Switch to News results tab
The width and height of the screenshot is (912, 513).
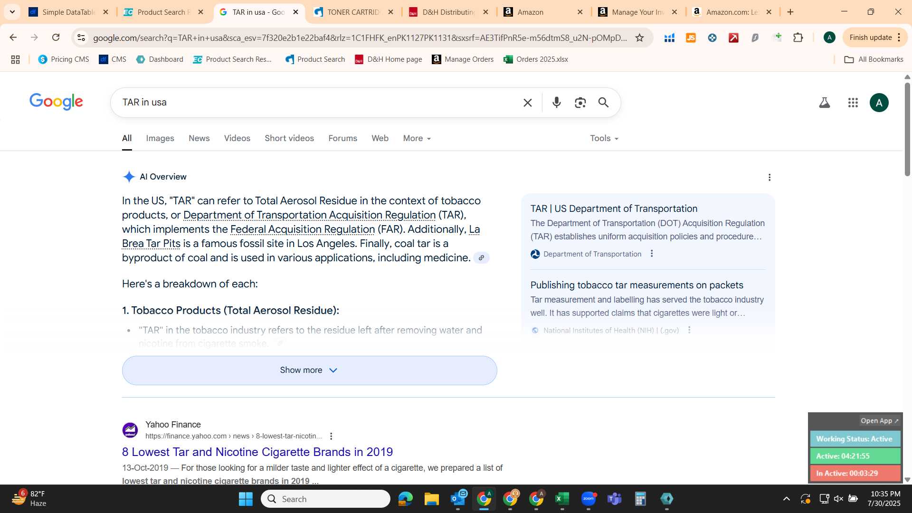coord(199,138)
